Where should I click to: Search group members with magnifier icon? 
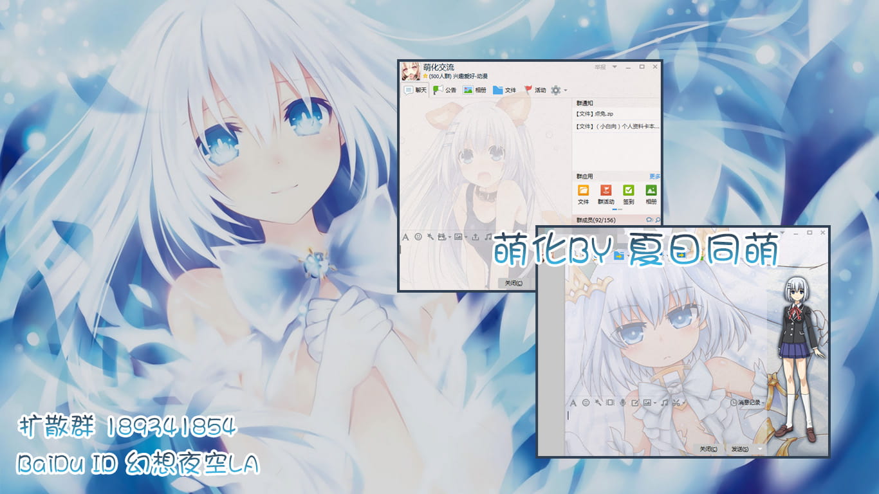(657, 220)
